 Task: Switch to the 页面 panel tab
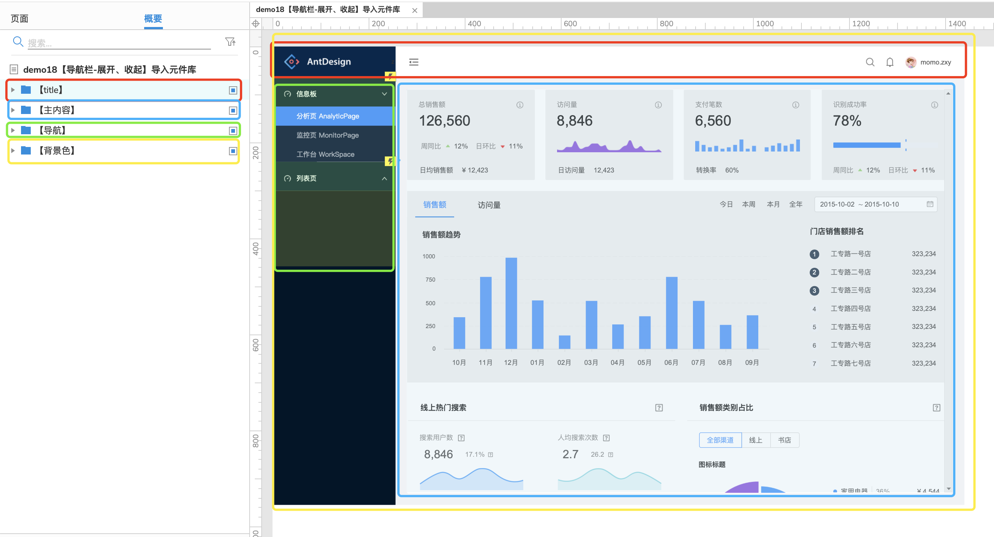click(x=19, y=18)
